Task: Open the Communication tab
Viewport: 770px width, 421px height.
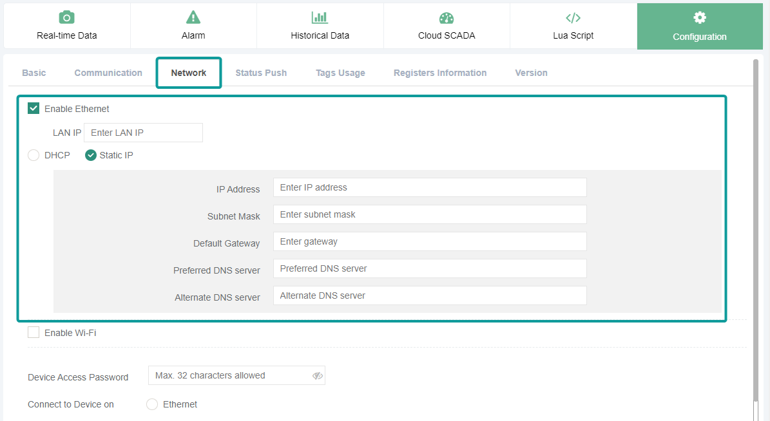Action: pyautogui.click(x=108, y=73)
